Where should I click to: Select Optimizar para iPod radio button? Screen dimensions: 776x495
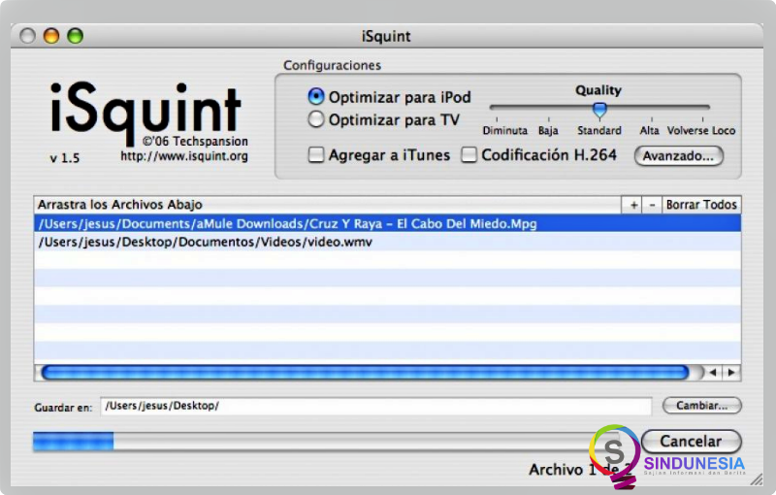coord(316,96)
